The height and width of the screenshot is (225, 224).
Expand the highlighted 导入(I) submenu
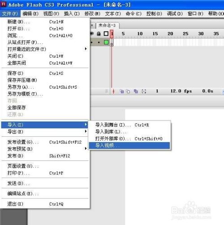point(45,125)
